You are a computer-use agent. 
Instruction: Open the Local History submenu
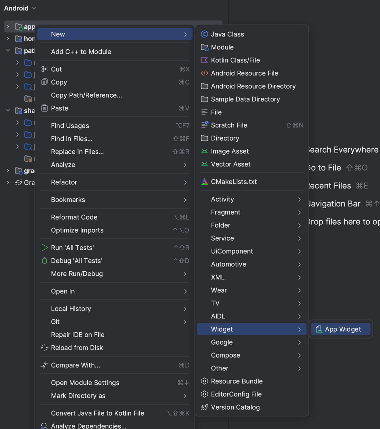pyautogui.click(x=115, y=309)
